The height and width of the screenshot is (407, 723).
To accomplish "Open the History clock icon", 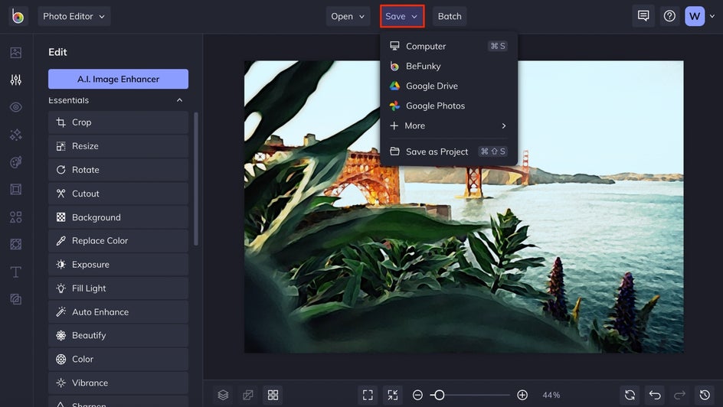I will [705, 395].
